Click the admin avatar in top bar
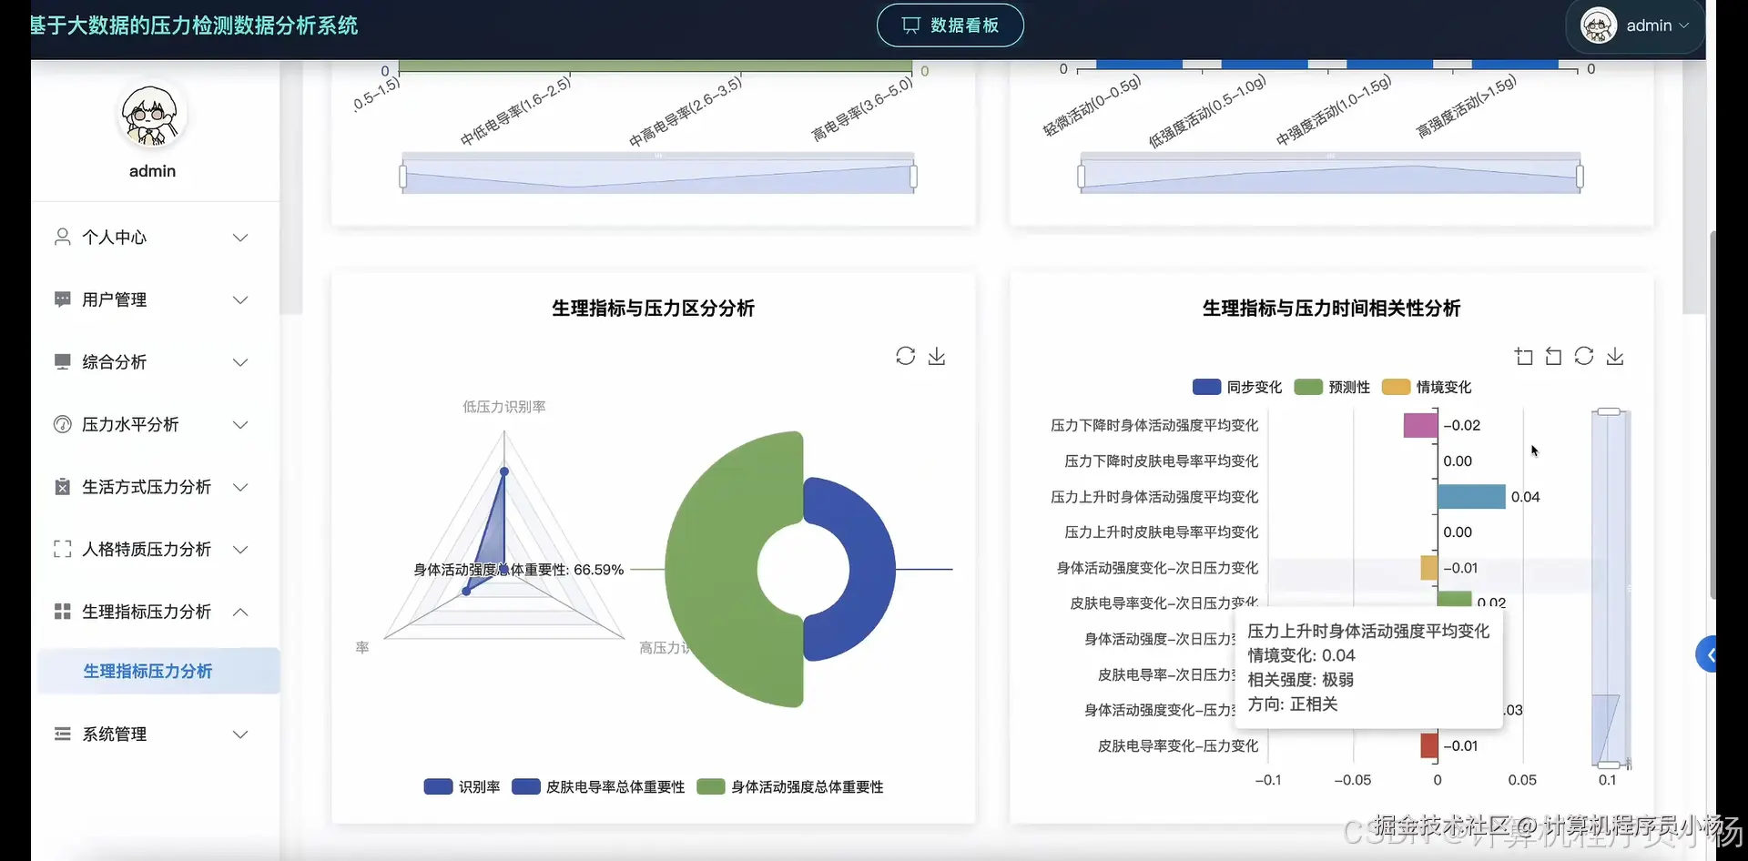The image size is (1748, 861). pyautogui.click(x=1599, y=25)
